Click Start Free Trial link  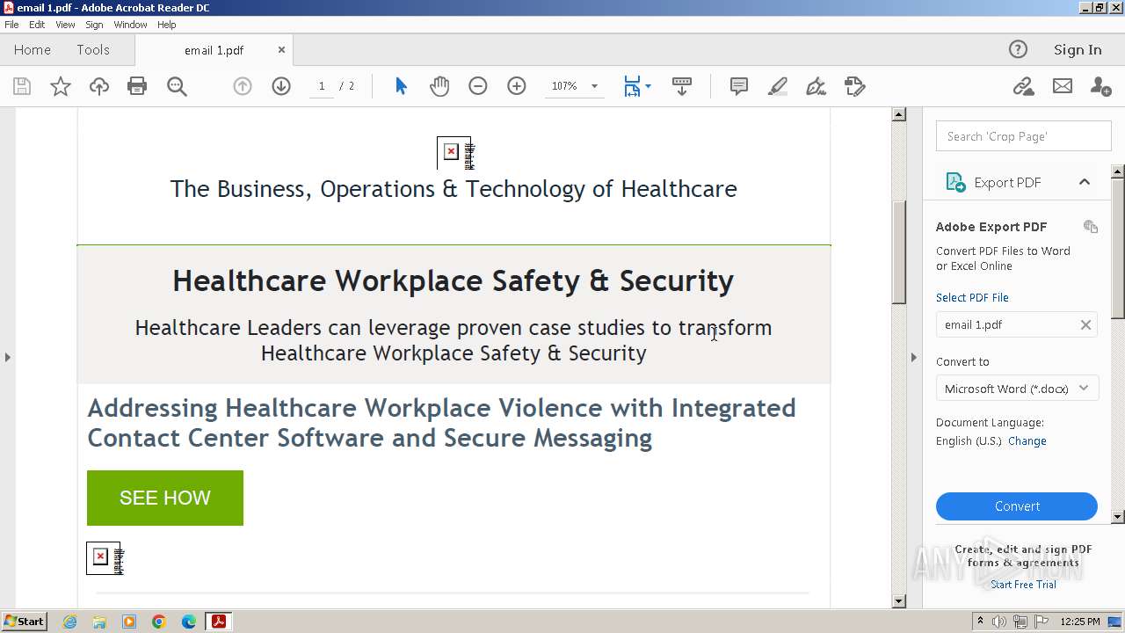[1023, 585]
